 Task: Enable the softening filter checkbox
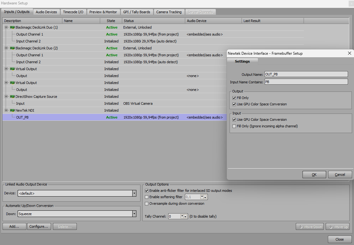[x=146, y=197]
